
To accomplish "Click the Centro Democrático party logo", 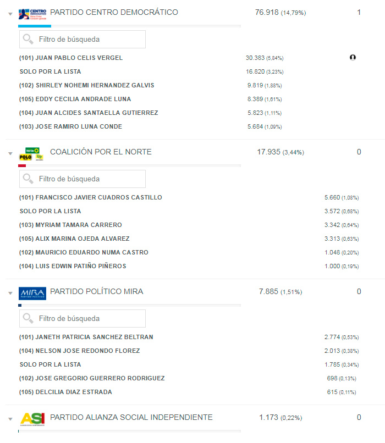I will click(x=32, y=14).
